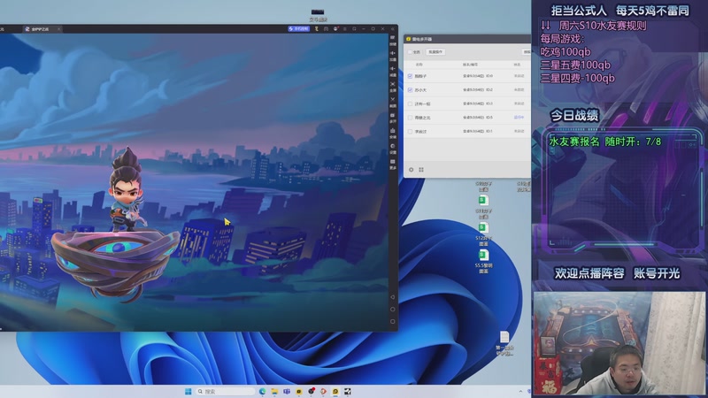Close the 金铲铲之战 tab
The width and height of the screenshot is (708, 398).
point(58,29)
